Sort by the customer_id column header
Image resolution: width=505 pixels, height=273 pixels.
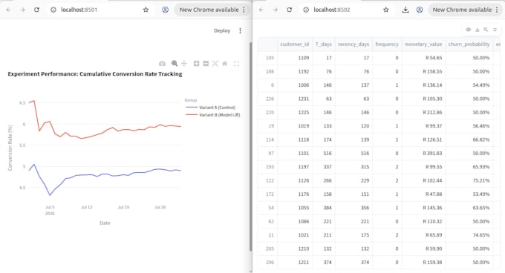[x=294, y=45]
